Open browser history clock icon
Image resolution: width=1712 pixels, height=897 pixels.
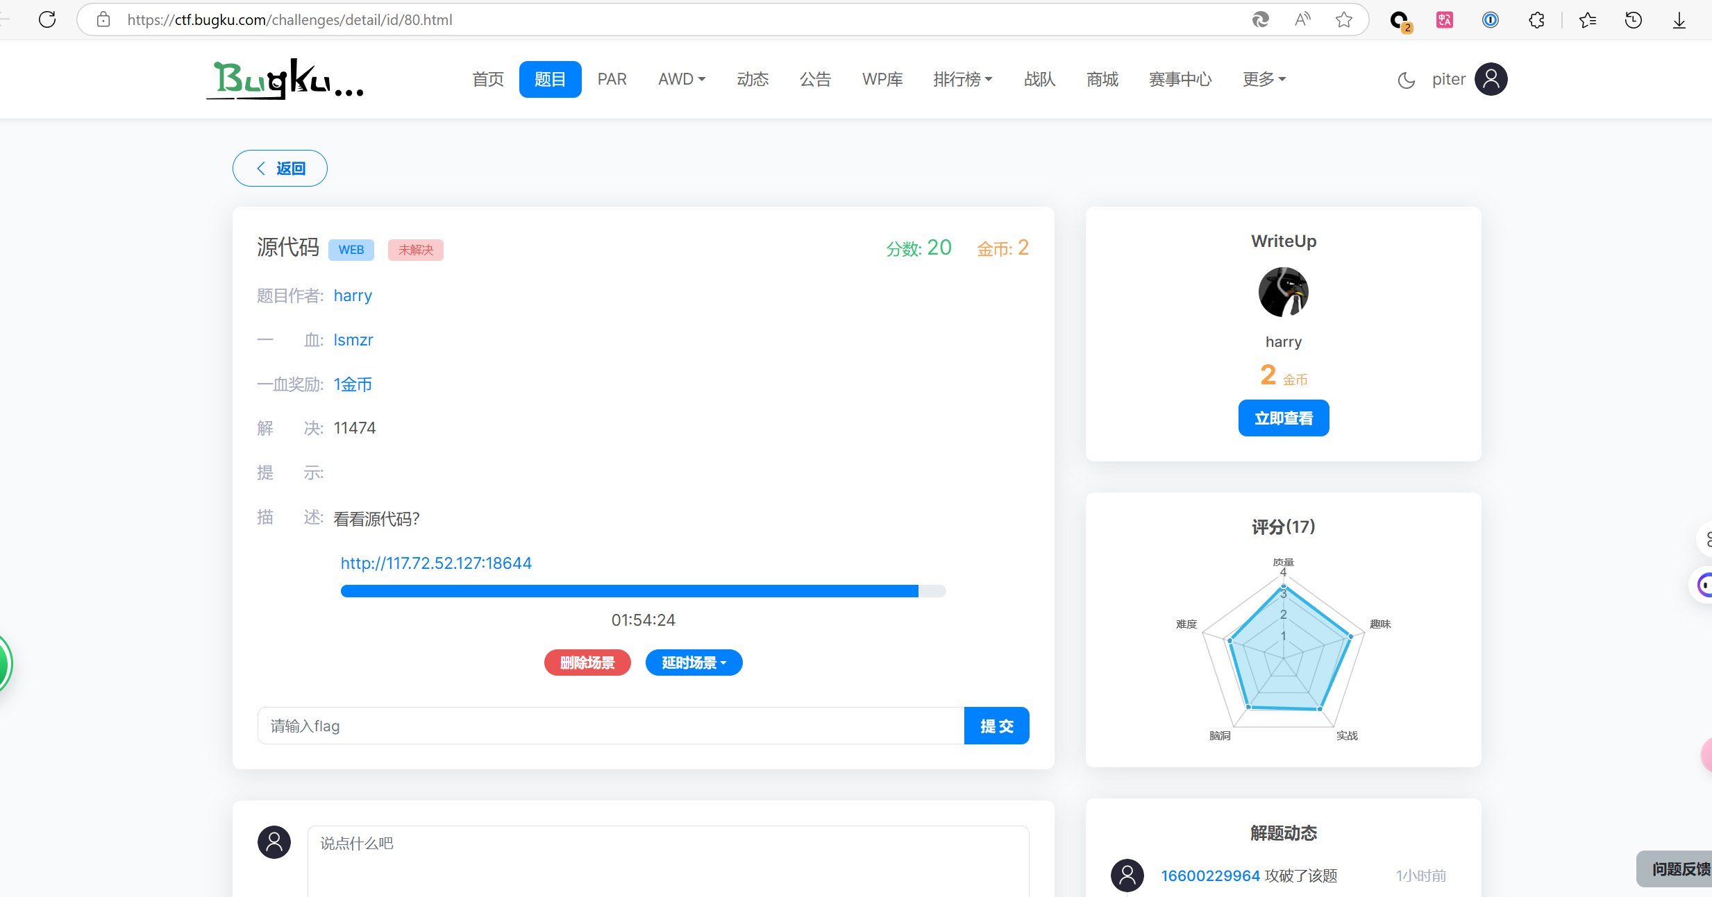[1633, 19]
